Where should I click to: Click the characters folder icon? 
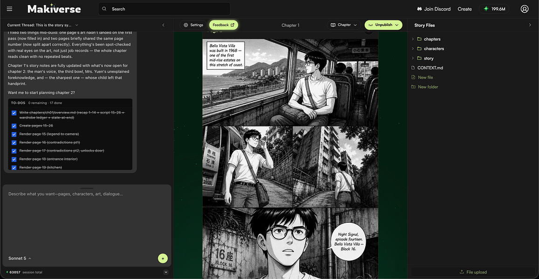[419, 49]
